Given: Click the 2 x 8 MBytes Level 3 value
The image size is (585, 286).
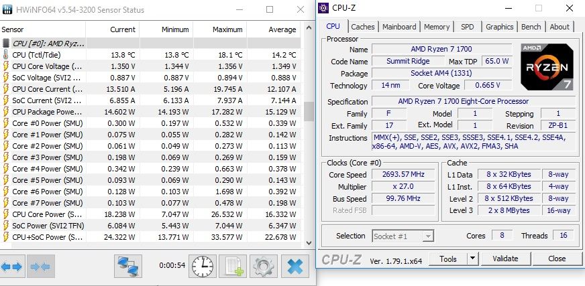Looking at the screenshot, I should (509, 210).
